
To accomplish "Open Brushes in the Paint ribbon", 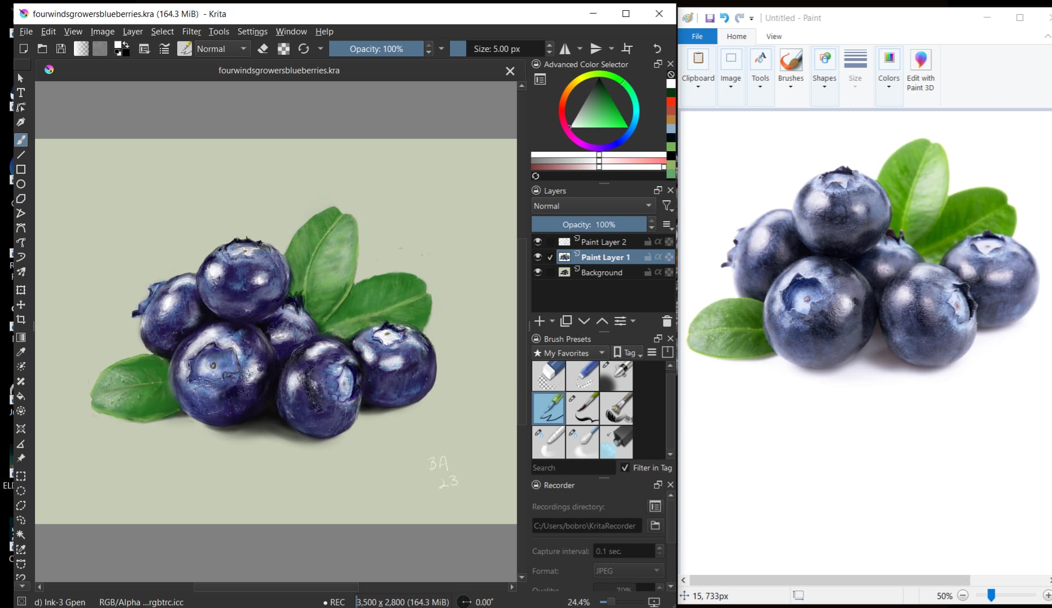I will [790, 67].
